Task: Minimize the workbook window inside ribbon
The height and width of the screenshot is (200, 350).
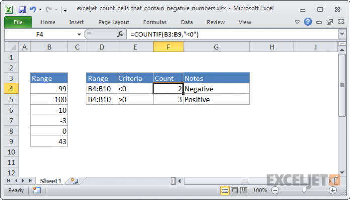Action: [x=319, y=22]
